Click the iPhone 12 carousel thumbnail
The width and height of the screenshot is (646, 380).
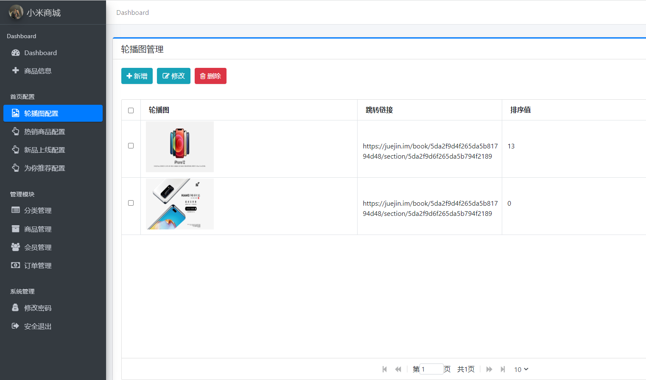(180, 147)
